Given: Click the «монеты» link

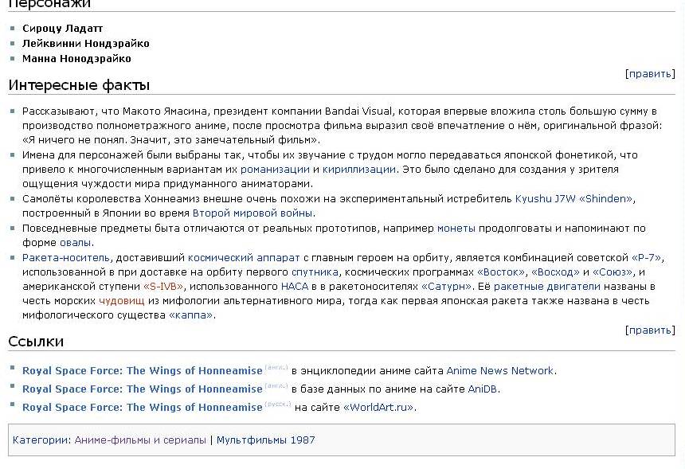Looking at the screenshot, I should click(x=456, y=229).
